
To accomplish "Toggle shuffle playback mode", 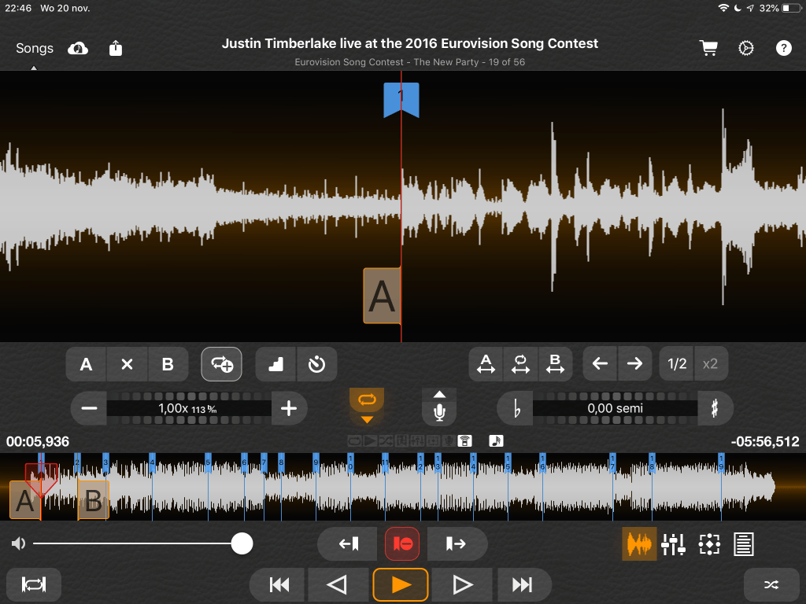I will [771, 584].
